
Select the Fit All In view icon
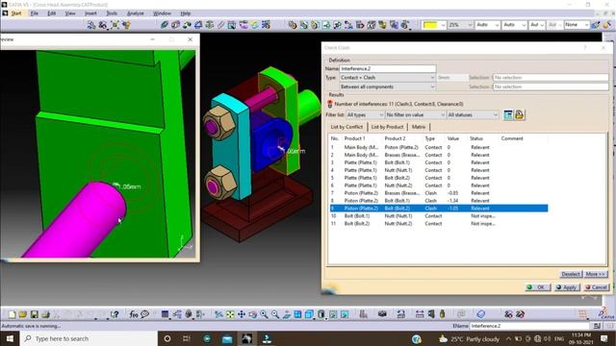(x=230, y=314)
